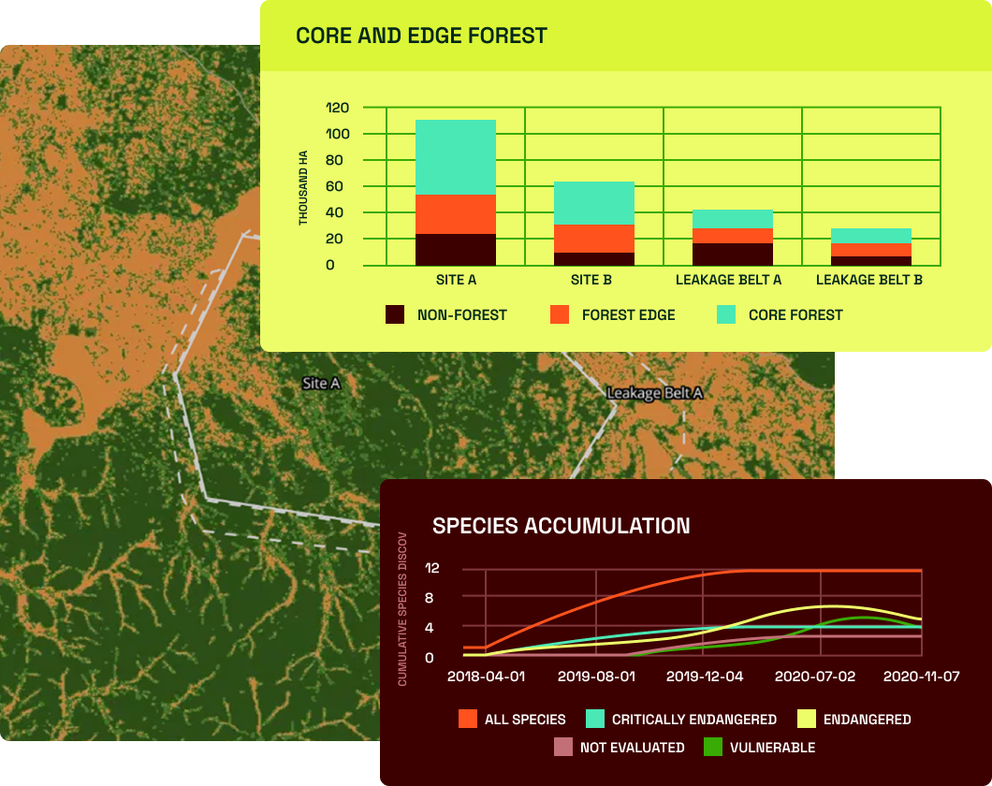992x786 pixels.
Task: Click the CORE AND EDGE FOREST title
Action: 421,36
